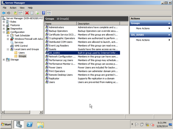Click the Start button
173x129 pixels.
point(6,124)
